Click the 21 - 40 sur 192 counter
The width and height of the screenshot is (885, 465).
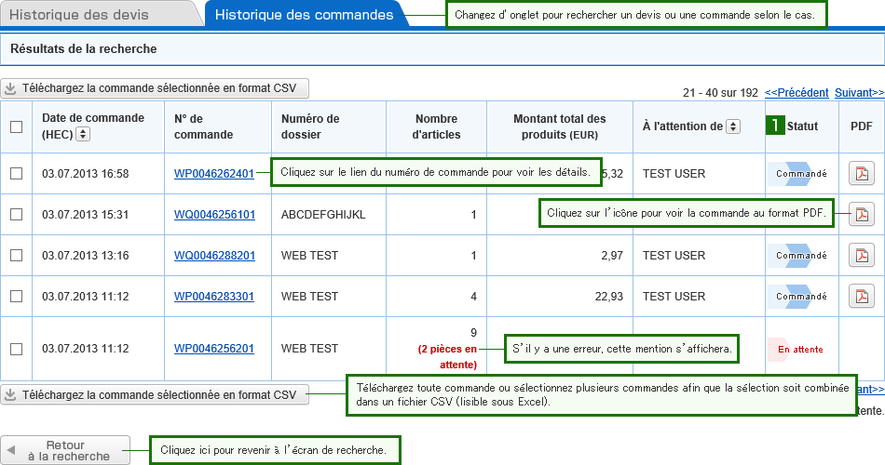[x=720, y=92]
